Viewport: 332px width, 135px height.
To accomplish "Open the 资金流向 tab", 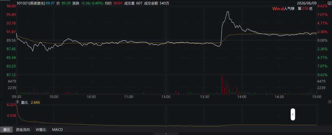I will click(x=23, y=129).
